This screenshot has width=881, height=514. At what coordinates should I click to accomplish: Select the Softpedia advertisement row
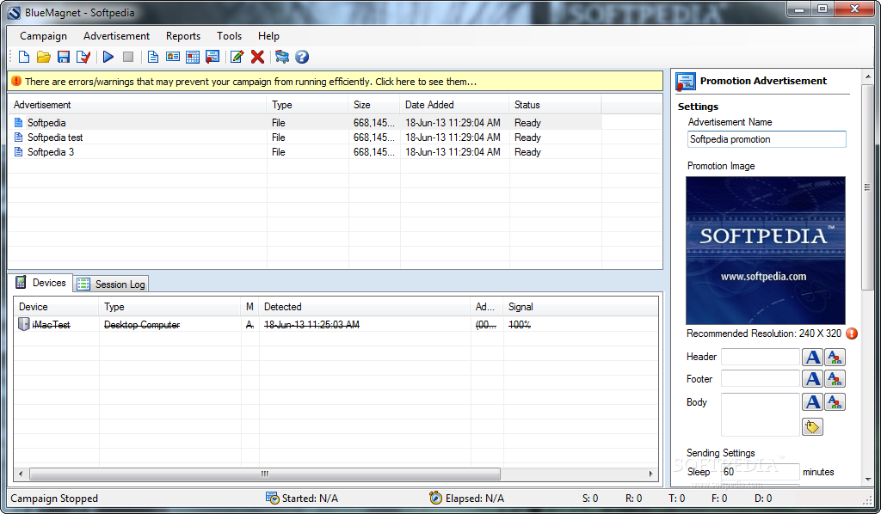pos(305,122)
